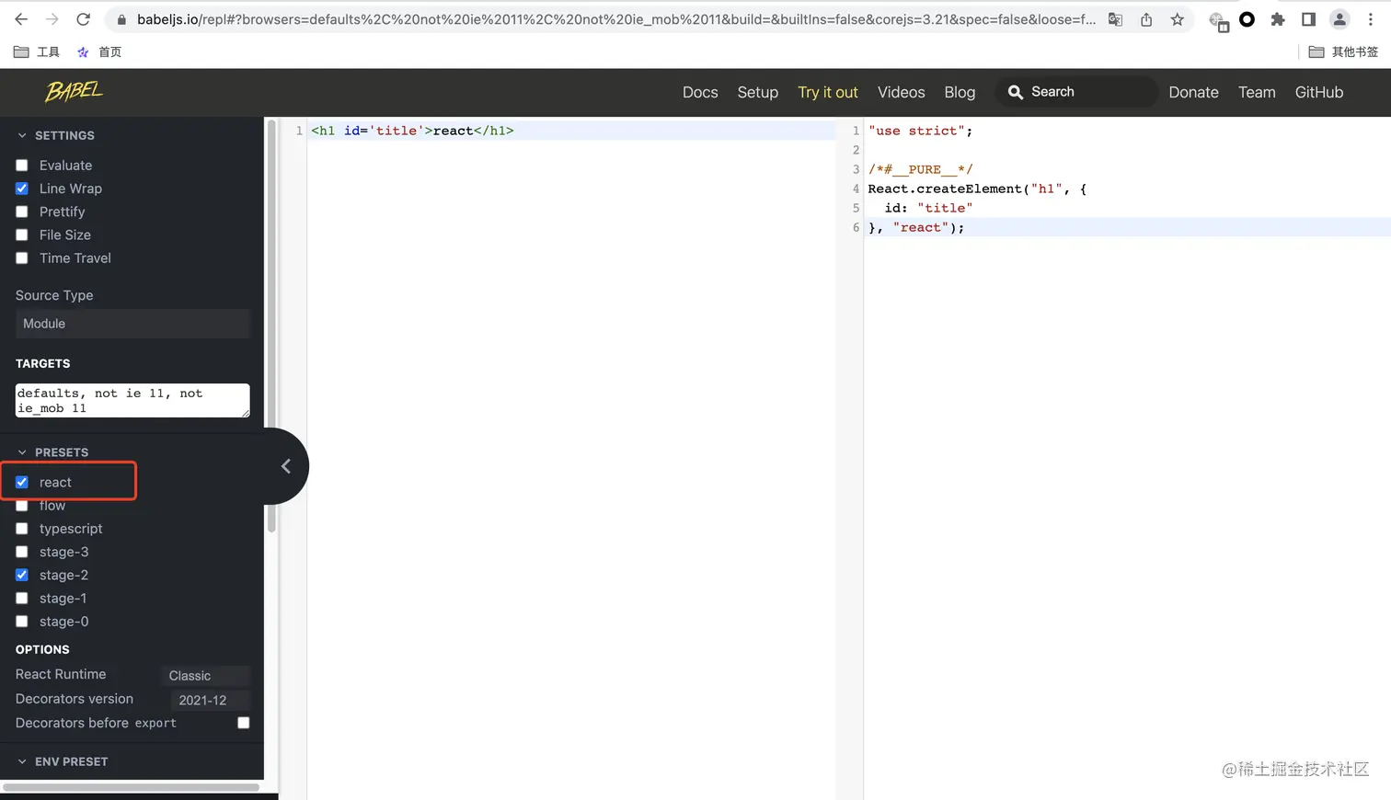Open the 首页 bookmark
Image resolution: width=1391 pixels, height=800 pixels.
(x=99, y=52)
